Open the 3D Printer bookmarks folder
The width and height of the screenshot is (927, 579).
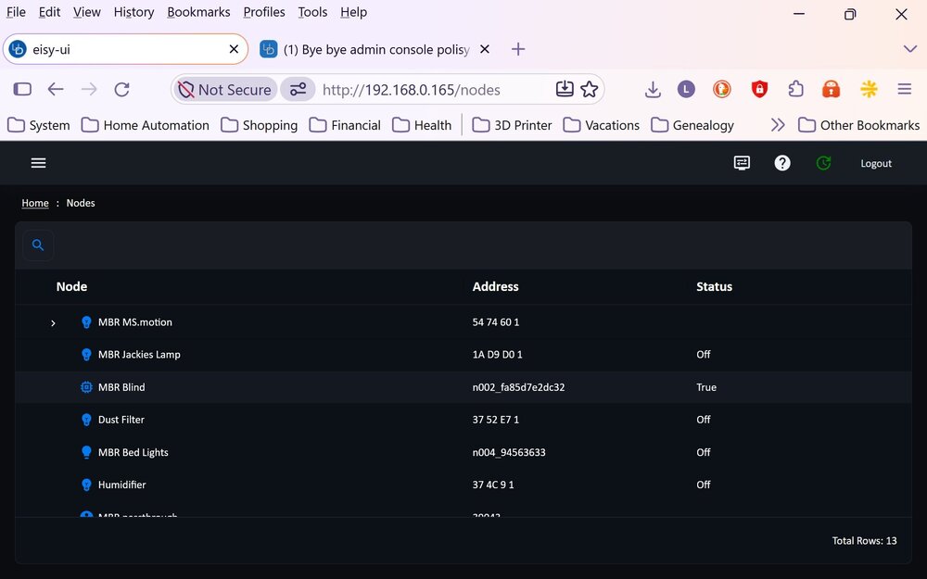(x=512, y=125)
